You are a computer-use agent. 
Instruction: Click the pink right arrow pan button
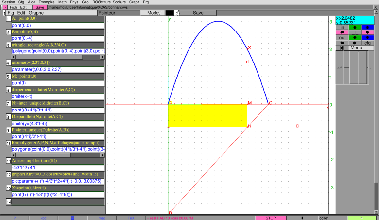coord(367,32)
